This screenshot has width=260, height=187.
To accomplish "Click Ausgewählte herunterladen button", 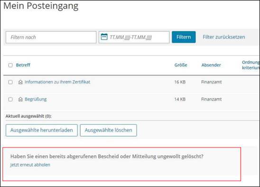I will (x=42, y=130).
